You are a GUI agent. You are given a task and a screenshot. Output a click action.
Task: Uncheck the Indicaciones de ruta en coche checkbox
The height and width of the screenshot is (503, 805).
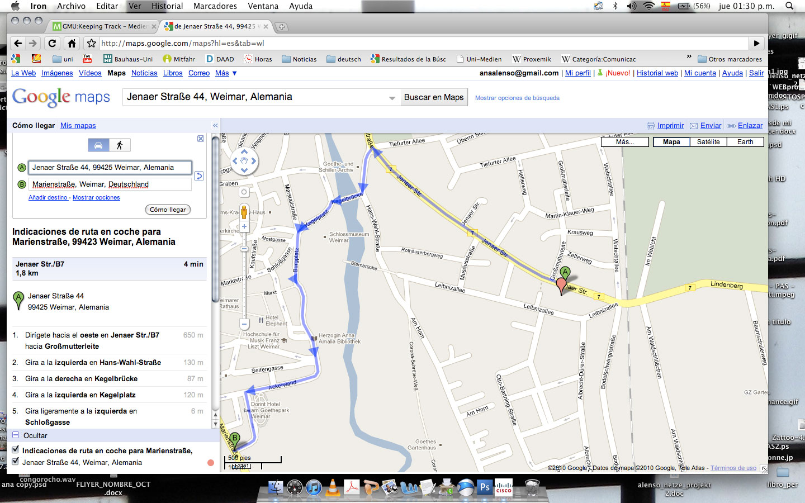point(16,449)
